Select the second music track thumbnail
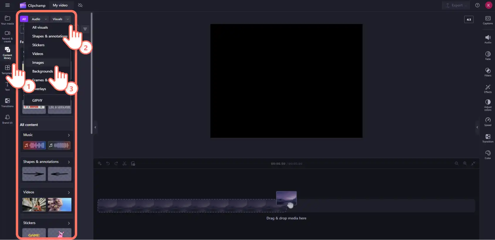Screen dimensions: 495x240 59,145
